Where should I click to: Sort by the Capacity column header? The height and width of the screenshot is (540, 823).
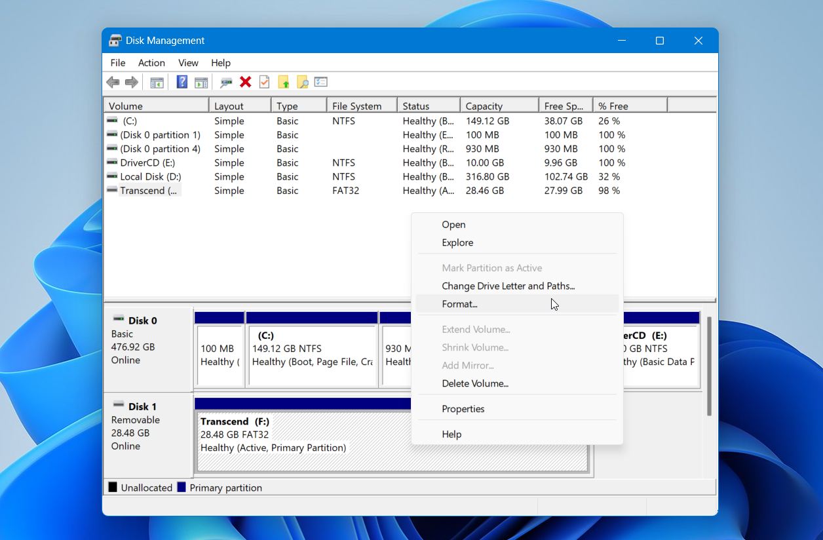(x=499, y=106)
